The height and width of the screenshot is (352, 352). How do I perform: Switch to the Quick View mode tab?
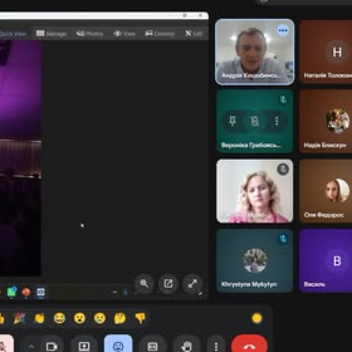coord(13,34)
